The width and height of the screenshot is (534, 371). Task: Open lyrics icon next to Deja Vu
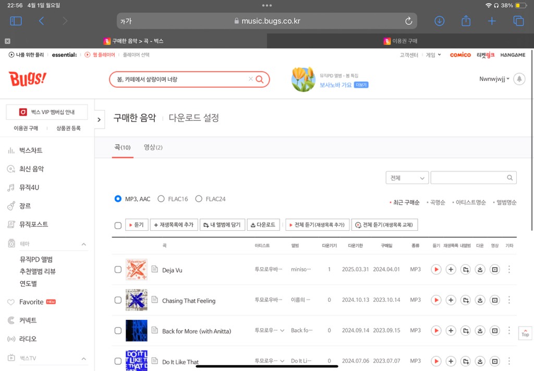(x=154, y=269)
